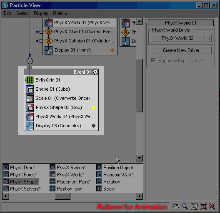Image resolution: width=220 pixels, height=213 pixels.
Task: Select Rotation operator in depot
Action: pyautogui.click(x=108, y=182)
